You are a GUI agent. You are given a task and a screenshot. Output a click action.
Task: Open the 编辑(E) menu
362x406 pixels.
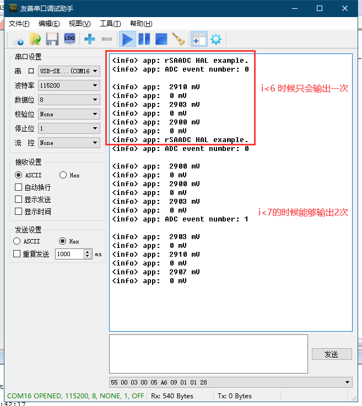tap(49, 24)
